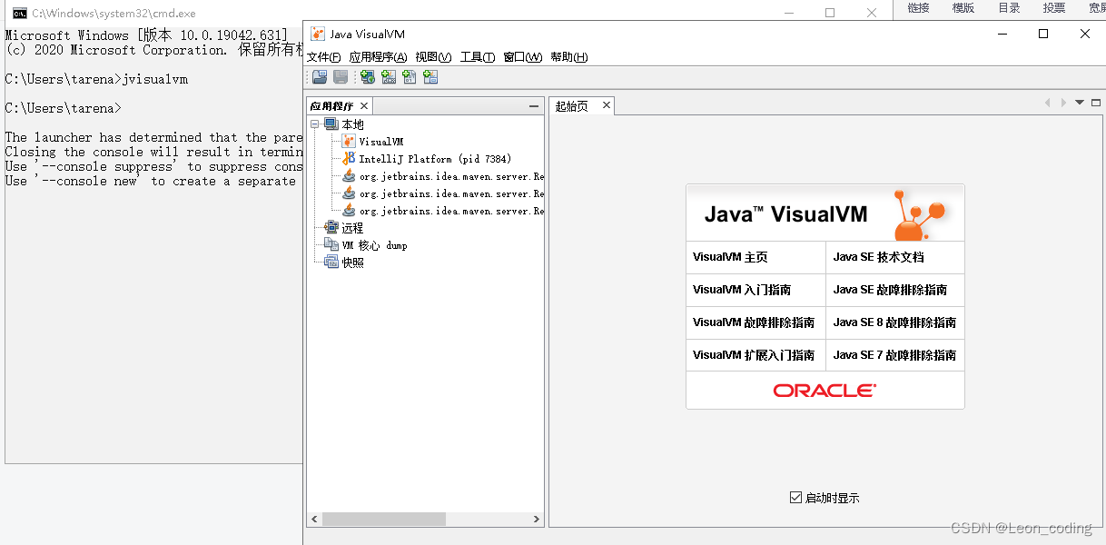
Task: Click the scroll documents right arrow
Action: pos(1063,103)
